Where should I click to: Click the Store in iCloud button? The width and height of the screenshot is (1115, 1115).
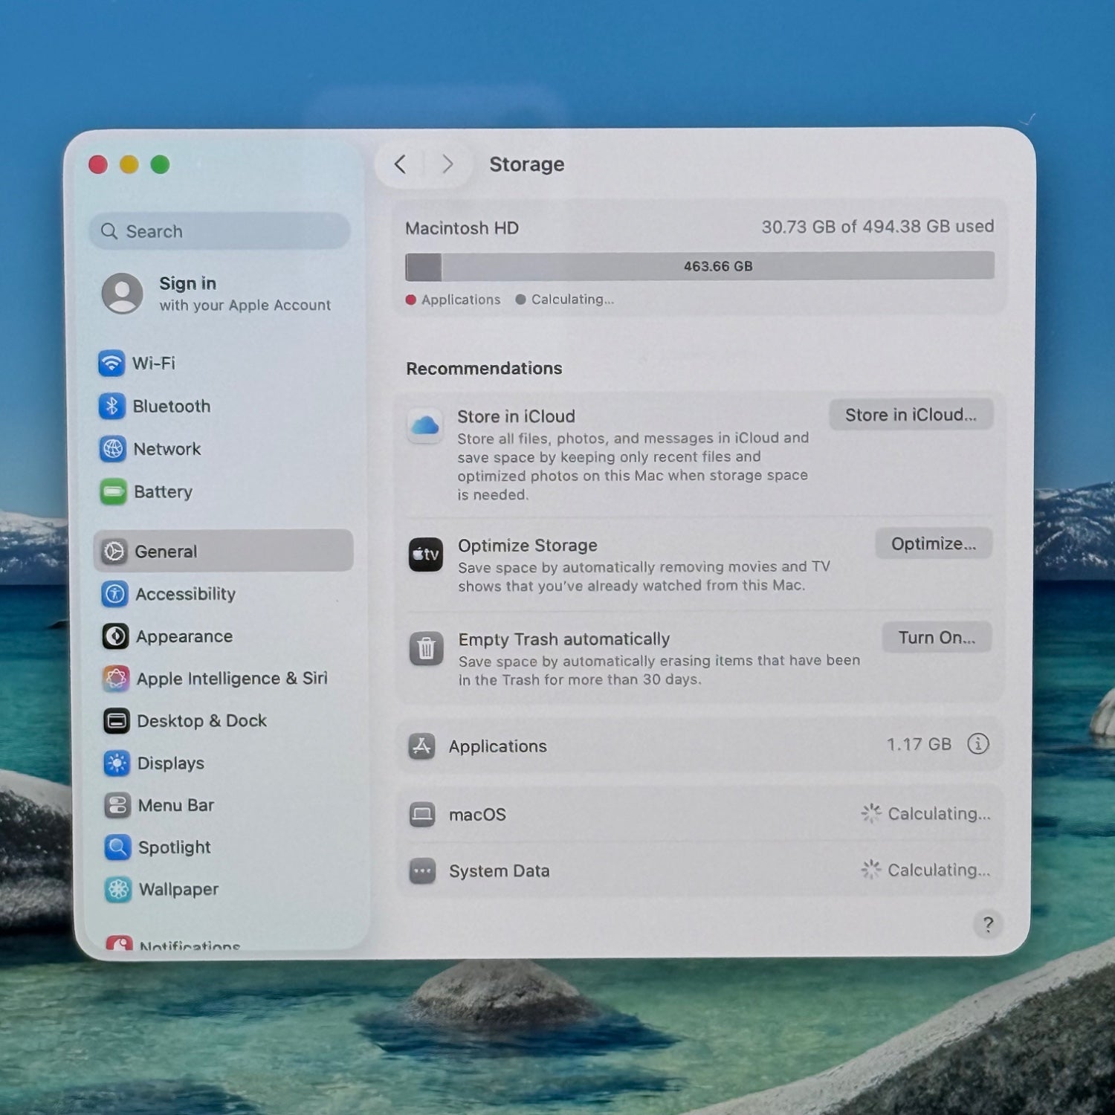click(x=910, y=415)
